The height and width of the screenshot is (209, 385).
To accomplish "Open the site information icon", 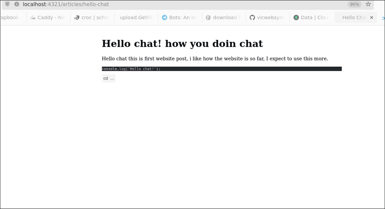I will [17, 4].
